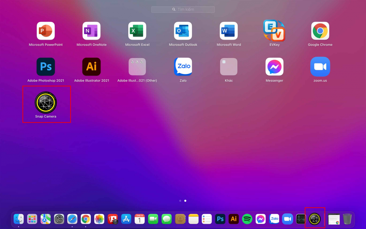Image resolution: width=366 pixels, height=229 pixels.
Task: Open zoom.us from the Launchpad grid
Action: click(320, 67)
